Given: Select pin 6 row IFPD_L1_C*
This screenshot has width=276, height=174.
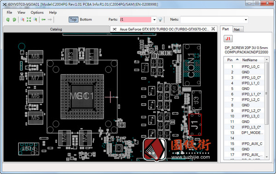Looking at the screenshot, I should click(244, 94).
